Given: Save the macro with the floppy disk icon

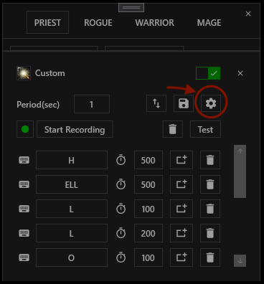Looking at the screenshot, I should tap(184, 103).
